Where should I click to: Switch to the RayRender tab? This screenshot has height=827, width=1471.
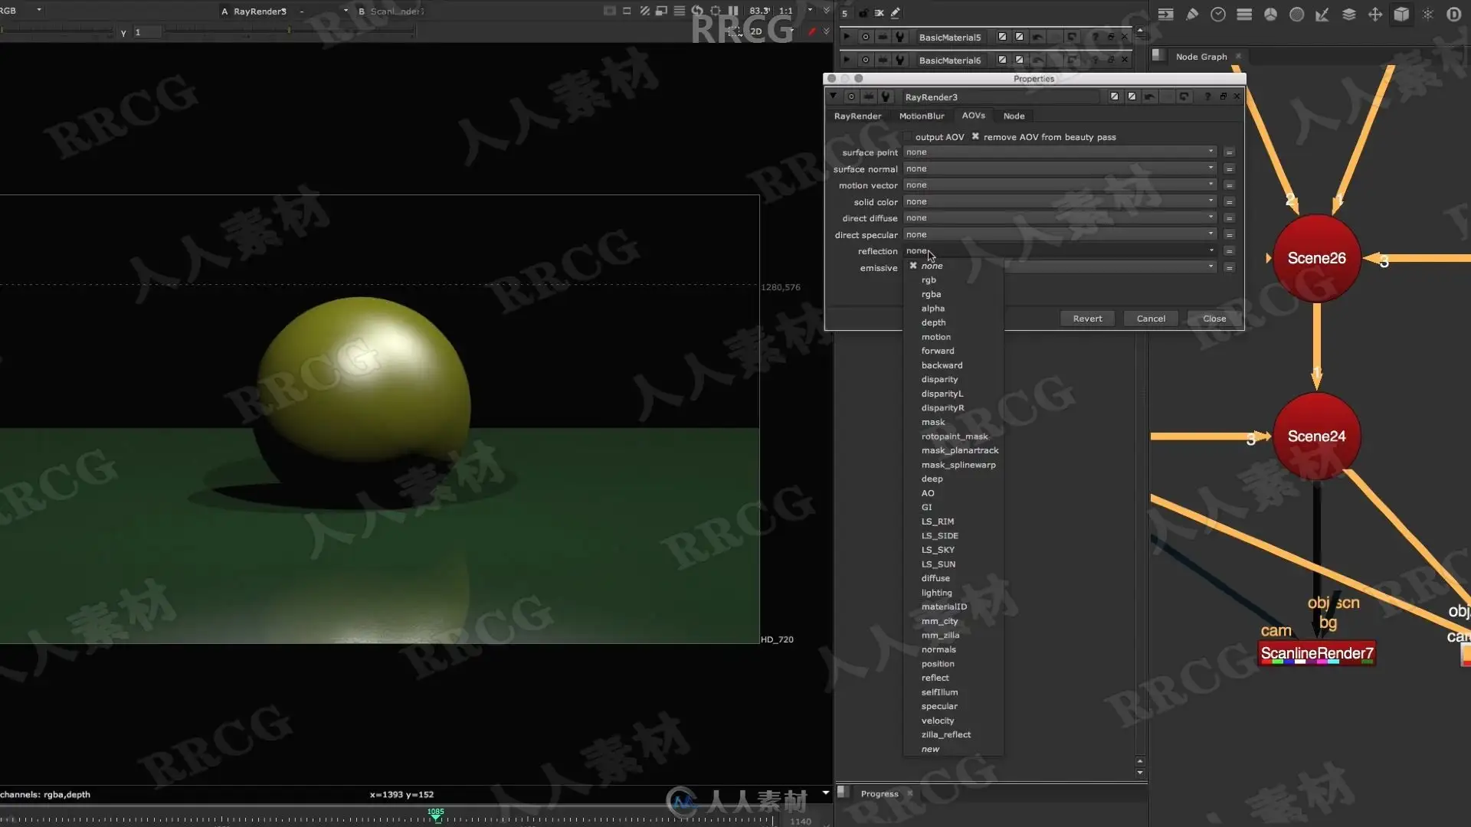(857, 116)
